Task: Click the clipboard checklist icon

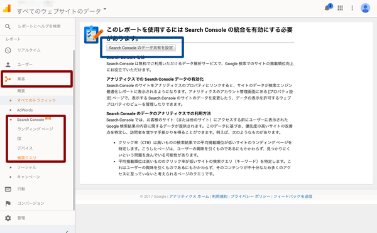Action: 93,34
